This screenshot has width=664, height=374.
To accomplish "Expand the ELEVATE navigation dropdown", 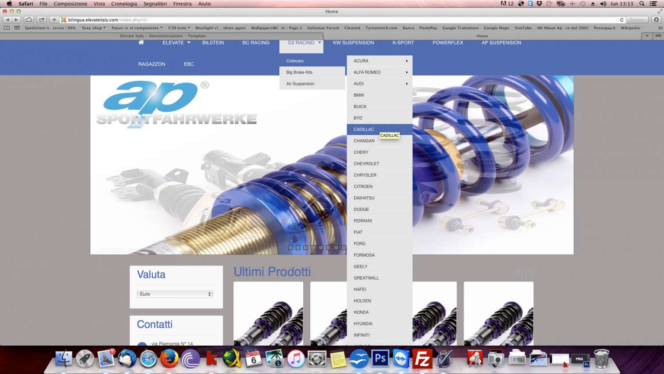I will tap(176, 43).
